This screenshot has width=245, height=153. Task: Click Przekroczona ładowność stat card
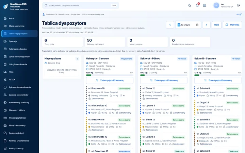click(x=190, y=42)
